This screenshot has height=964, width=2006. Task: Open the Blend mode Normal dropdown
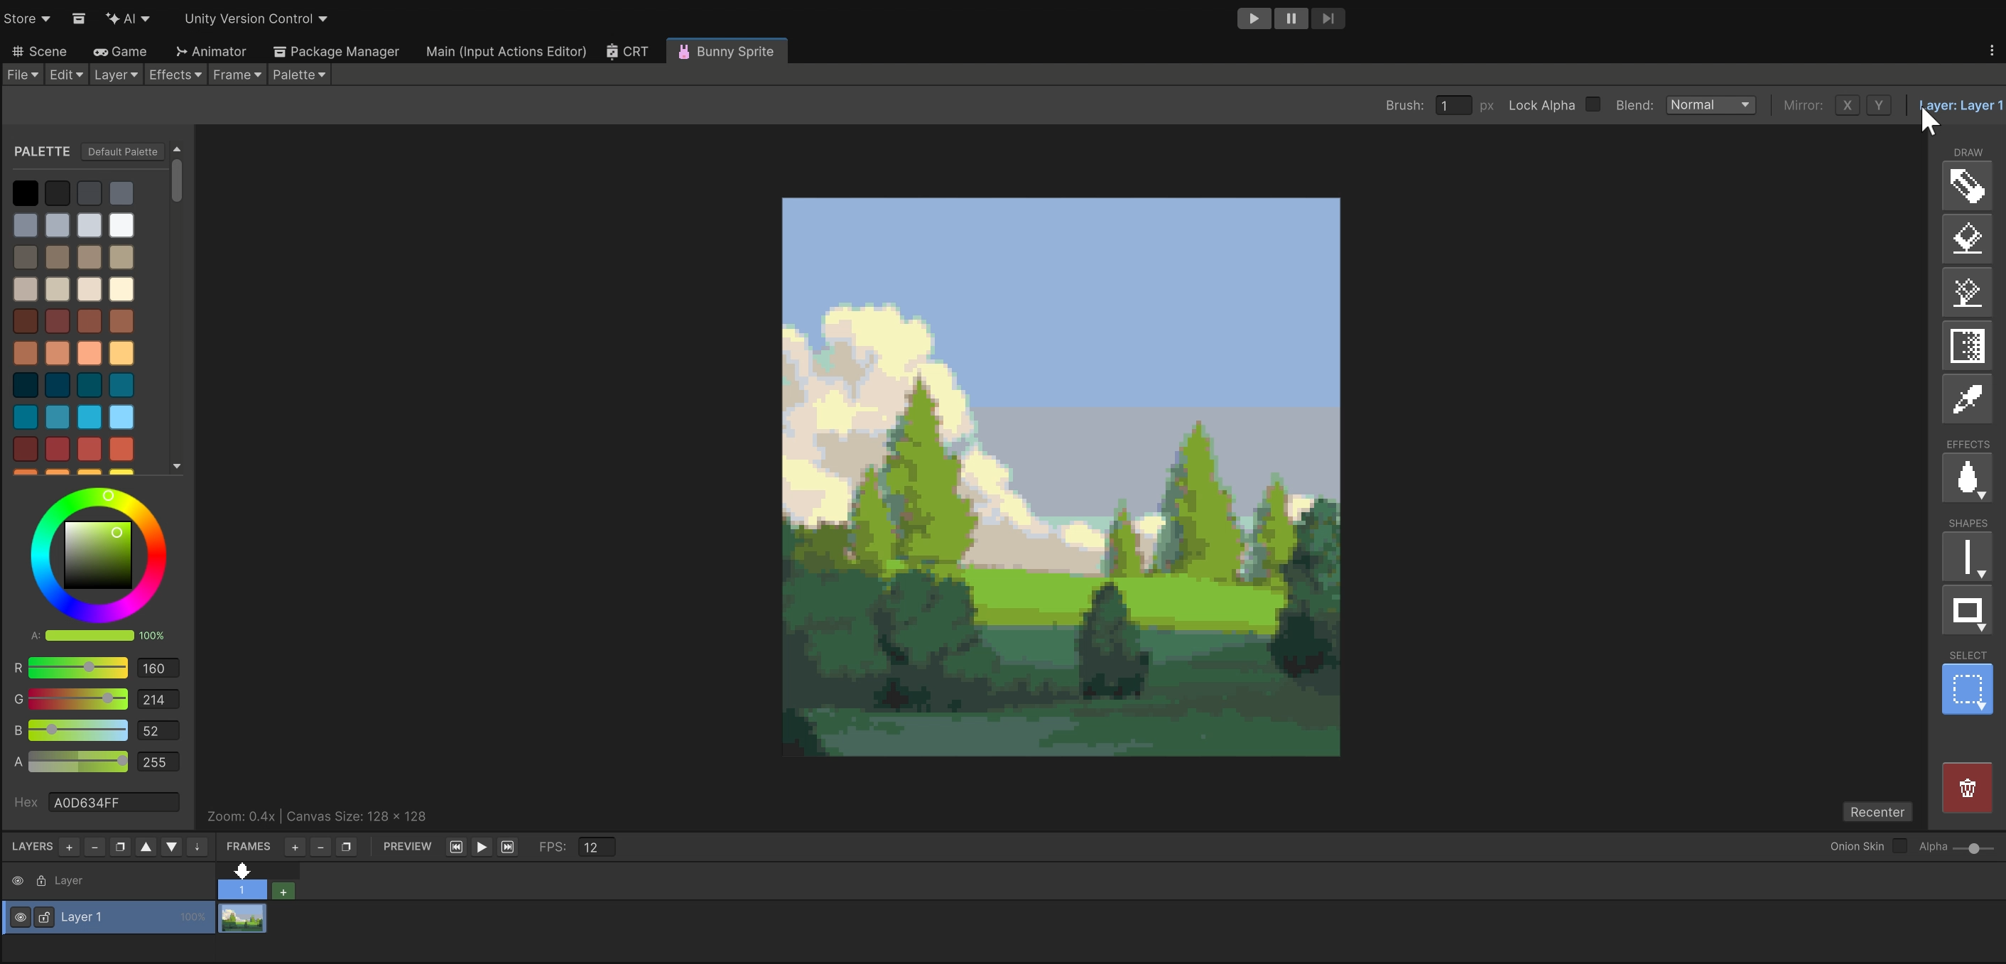[x=1710, y=105]
